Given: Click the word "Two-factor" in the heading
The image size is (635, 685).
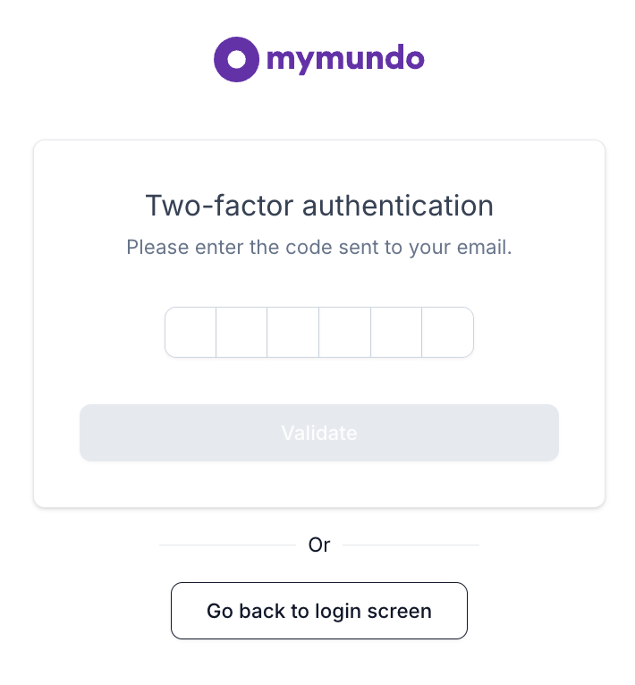Looking at the screenshot, I should tap(219, 206).
